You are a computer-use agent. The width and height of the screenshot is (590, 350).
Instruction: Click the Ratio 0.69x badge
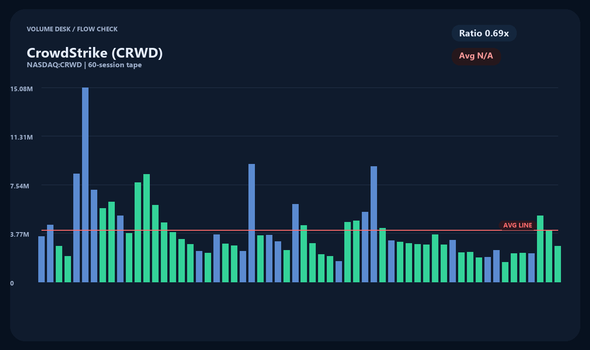(484, 33)
